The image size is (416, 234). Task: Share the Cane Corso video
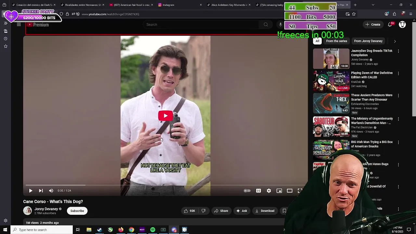pyautogui.click(x=221, y=211)
